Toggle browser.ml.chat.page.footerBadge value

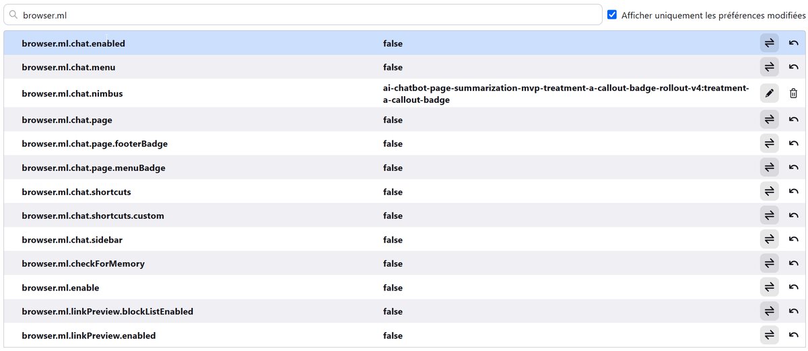(x=770, y=143)
